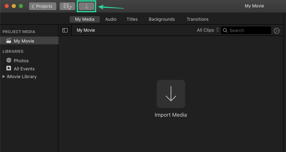286x152 pixels.
Task: Click the green full-screen window button
Action: pos(21,6)
